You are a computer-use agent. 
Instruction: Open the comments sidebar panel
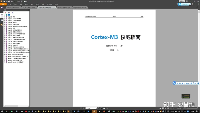click(x=2, y=25)
